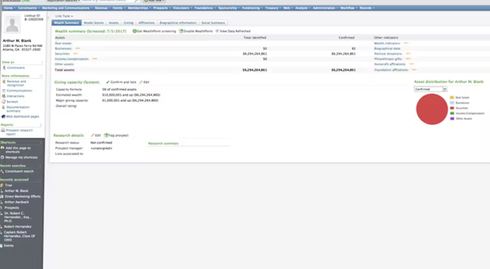This screenshot has height=269, width=490.
Task: Switch to the Social Summary tab
Action: [x=213, y=23]
